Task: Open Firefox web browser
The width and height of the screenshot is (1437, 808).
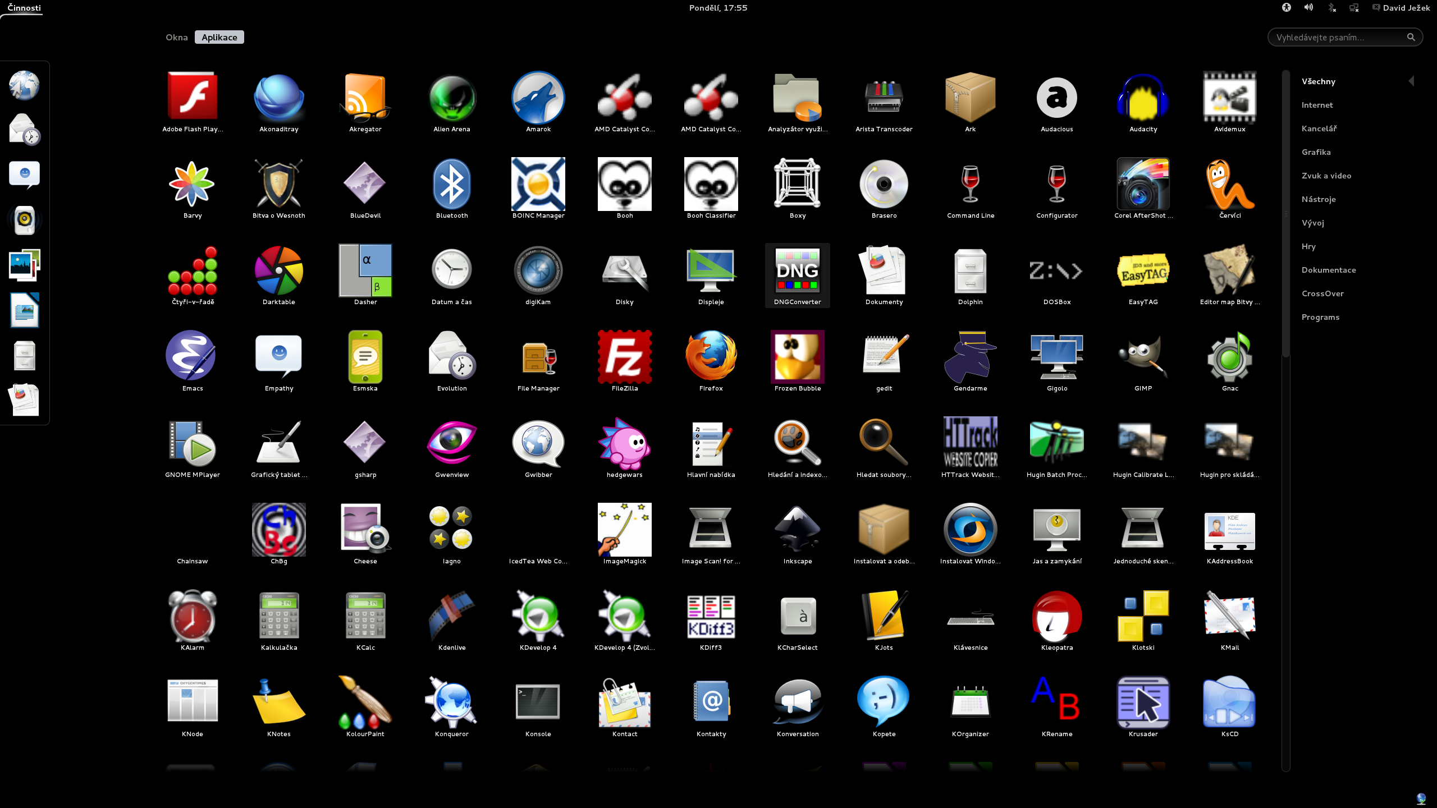Action: (711, 361)
